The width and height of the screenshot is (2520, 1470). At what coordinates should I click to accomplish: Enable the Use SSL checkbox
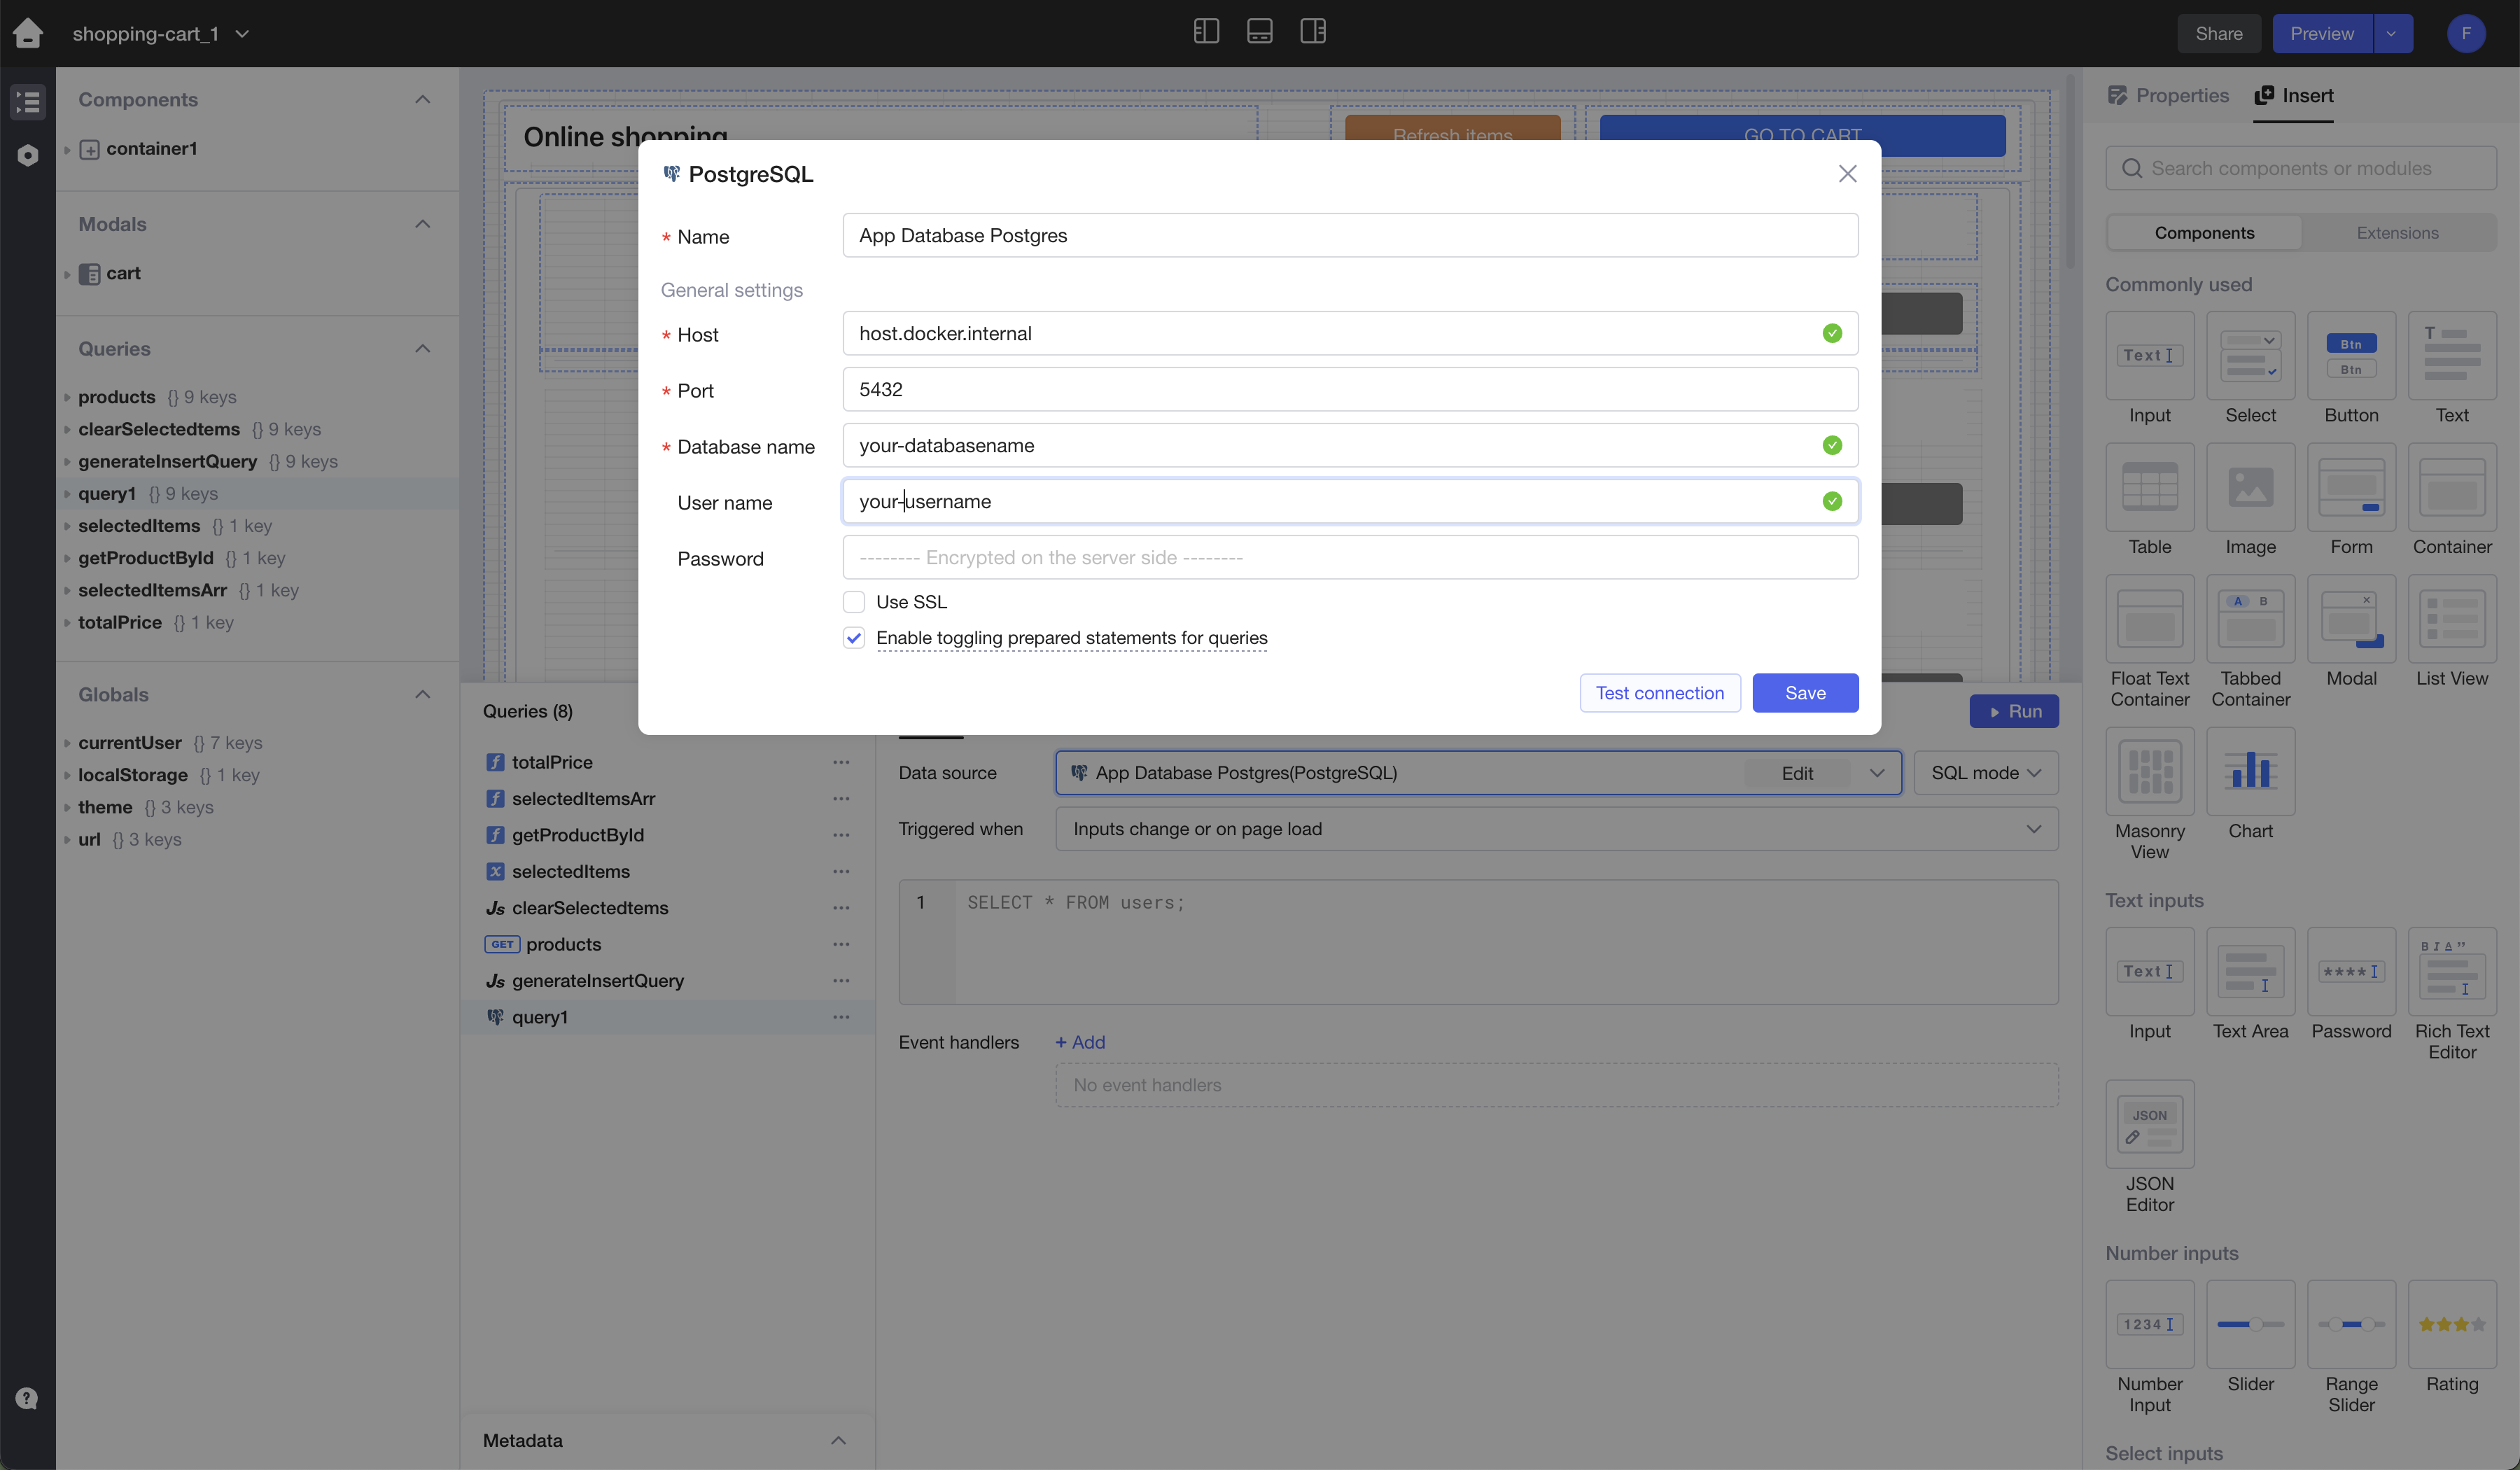(853, 602)
